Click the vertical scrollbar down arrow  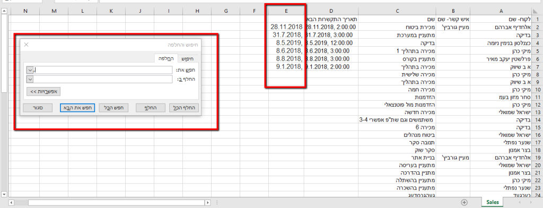tap(4, 194)
